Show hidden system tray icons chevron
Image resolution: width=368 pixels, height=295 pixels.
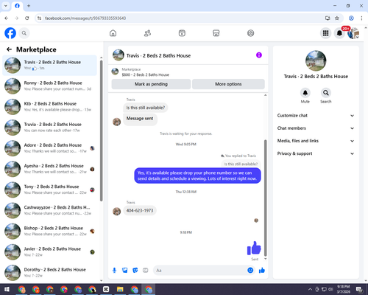[x=310, y=289]
